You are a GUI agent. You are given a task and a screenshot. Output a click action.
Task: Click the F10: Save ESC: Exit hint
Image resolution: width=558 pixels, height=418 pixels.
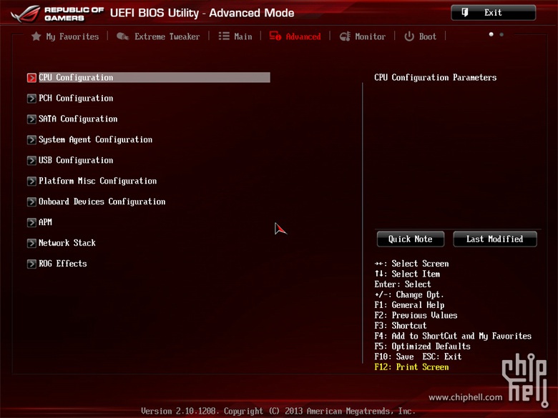(418, 357)
